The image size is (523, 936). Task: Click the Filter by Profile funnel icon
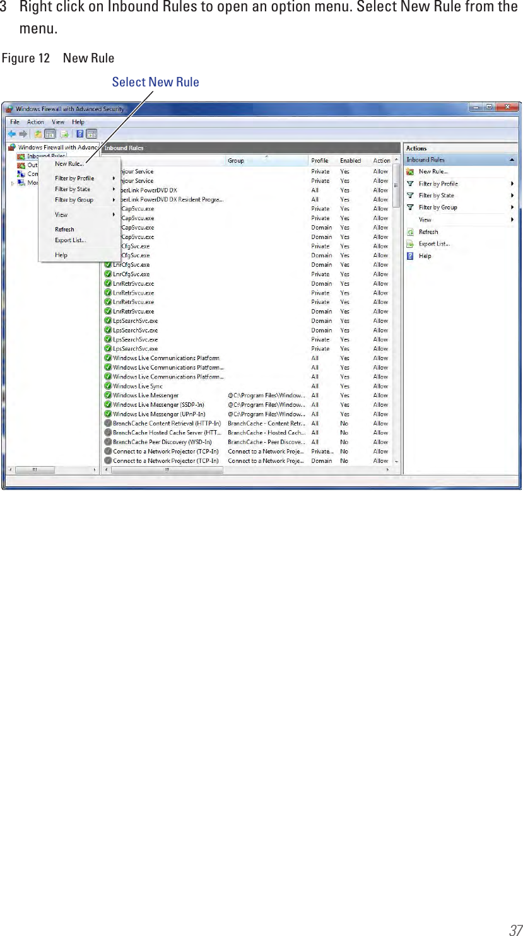(x=409, y=184)
